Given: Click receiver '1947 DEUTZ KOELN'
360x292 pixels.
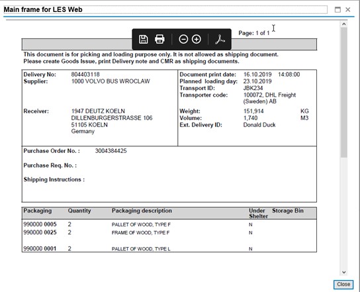Looking at the screenshot, I should pos(98,111).
